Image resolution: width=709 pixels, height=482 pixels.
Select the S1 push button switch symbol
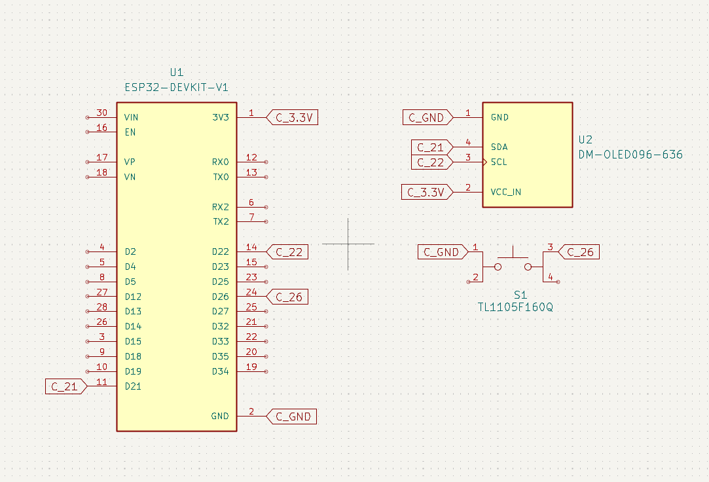513,266
